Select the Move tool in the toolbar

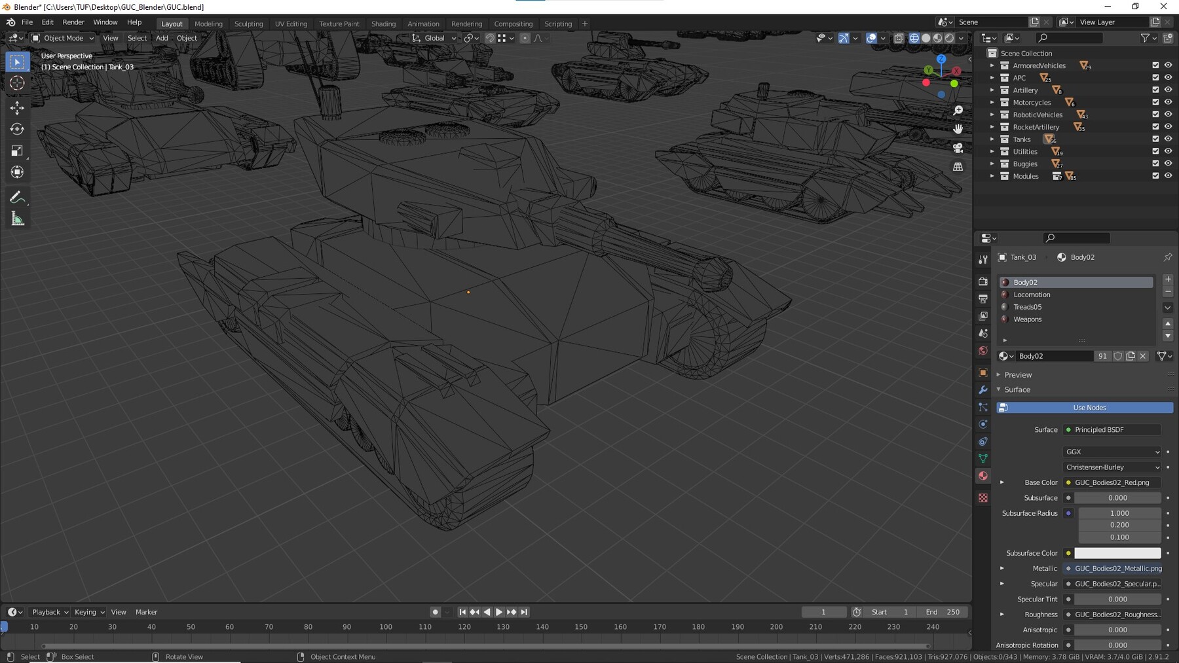[17, 107]
